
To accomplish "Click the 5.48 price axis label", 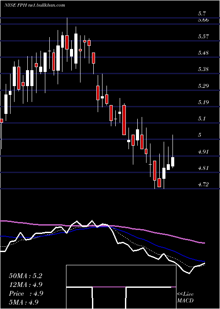I will coord(203,53).
